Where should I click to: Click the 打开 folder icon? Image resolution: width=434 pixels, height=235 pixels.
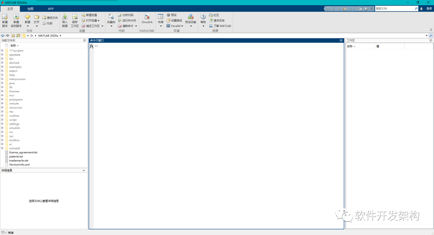[37, 17]
